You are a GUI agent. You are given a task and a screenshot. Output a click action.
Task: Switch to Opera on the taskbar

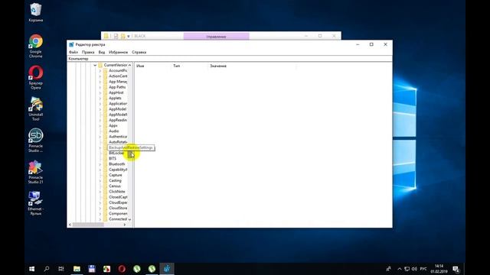coord(122,269)
